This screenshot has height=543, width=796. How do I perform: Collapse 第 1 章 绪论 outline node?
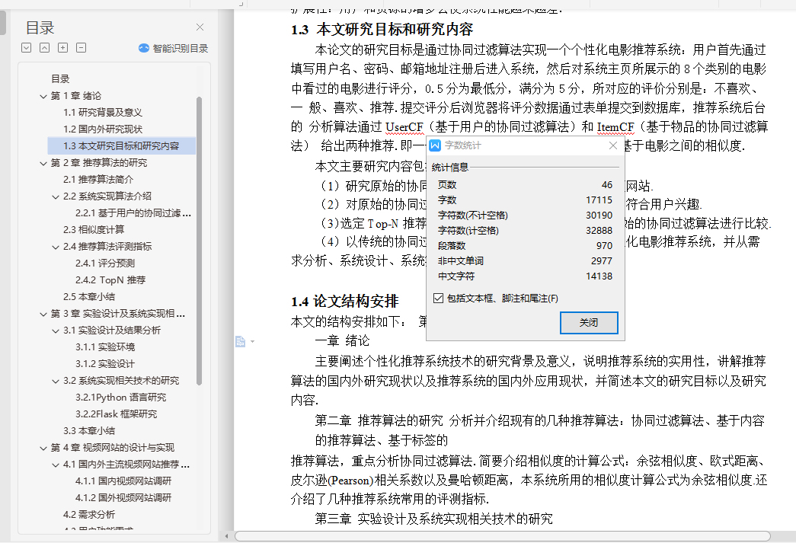43,96
